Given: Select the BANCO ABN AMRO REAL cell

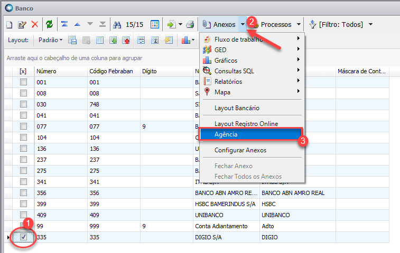Looking at the screenshot, I should [297, 193].
